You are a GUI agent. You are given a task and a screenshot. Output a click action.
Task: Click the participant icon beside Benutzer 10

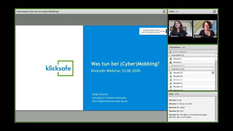click(171, 76)
